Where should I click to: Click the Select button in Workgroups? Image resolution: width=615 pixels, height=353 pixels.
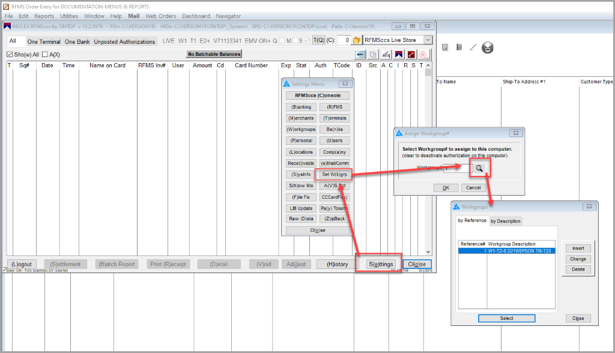[506, 319]
